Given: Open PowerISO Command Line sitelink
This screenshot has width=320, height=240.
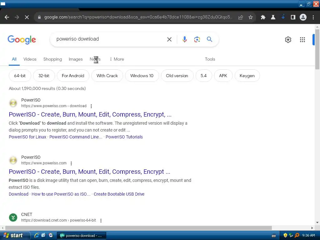Looking at the screenshot, I should 76,137.
